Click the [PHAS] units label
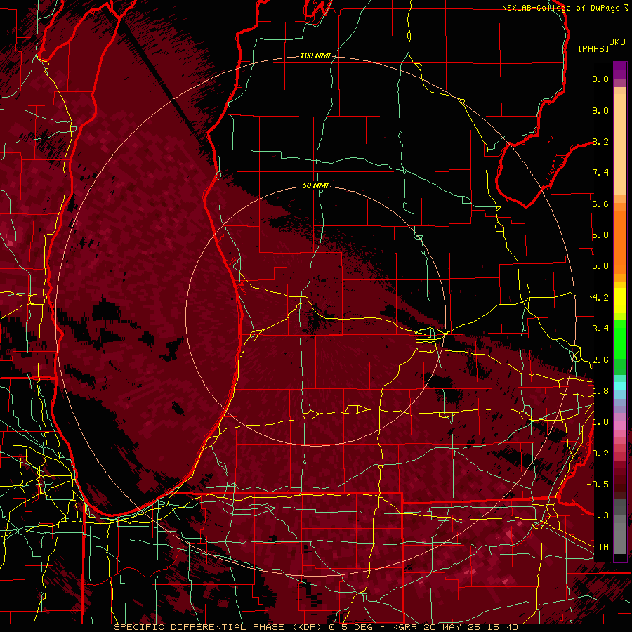The height and width of the screenshot is (632, 632). coord(593,49)
